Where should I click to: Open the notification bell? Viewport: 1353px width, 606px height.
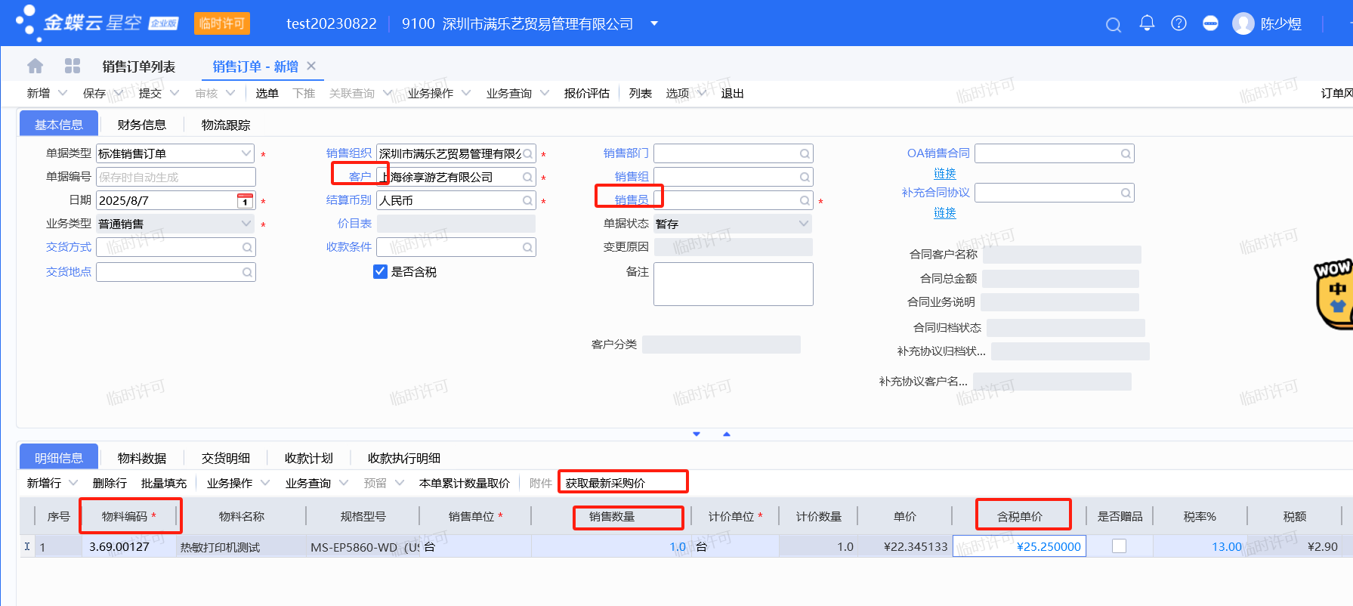1147,23
